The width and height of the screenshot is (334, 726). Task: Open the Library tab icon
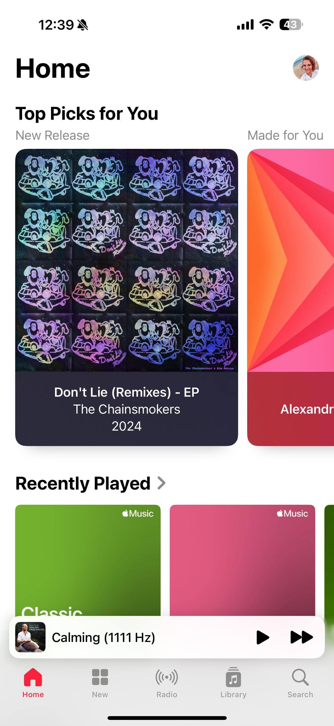233,677
